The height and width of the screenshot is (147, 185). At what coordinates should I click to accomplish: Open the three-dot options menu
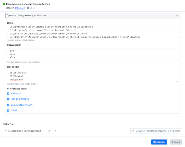pyautogui.click(x=180, y=5)
